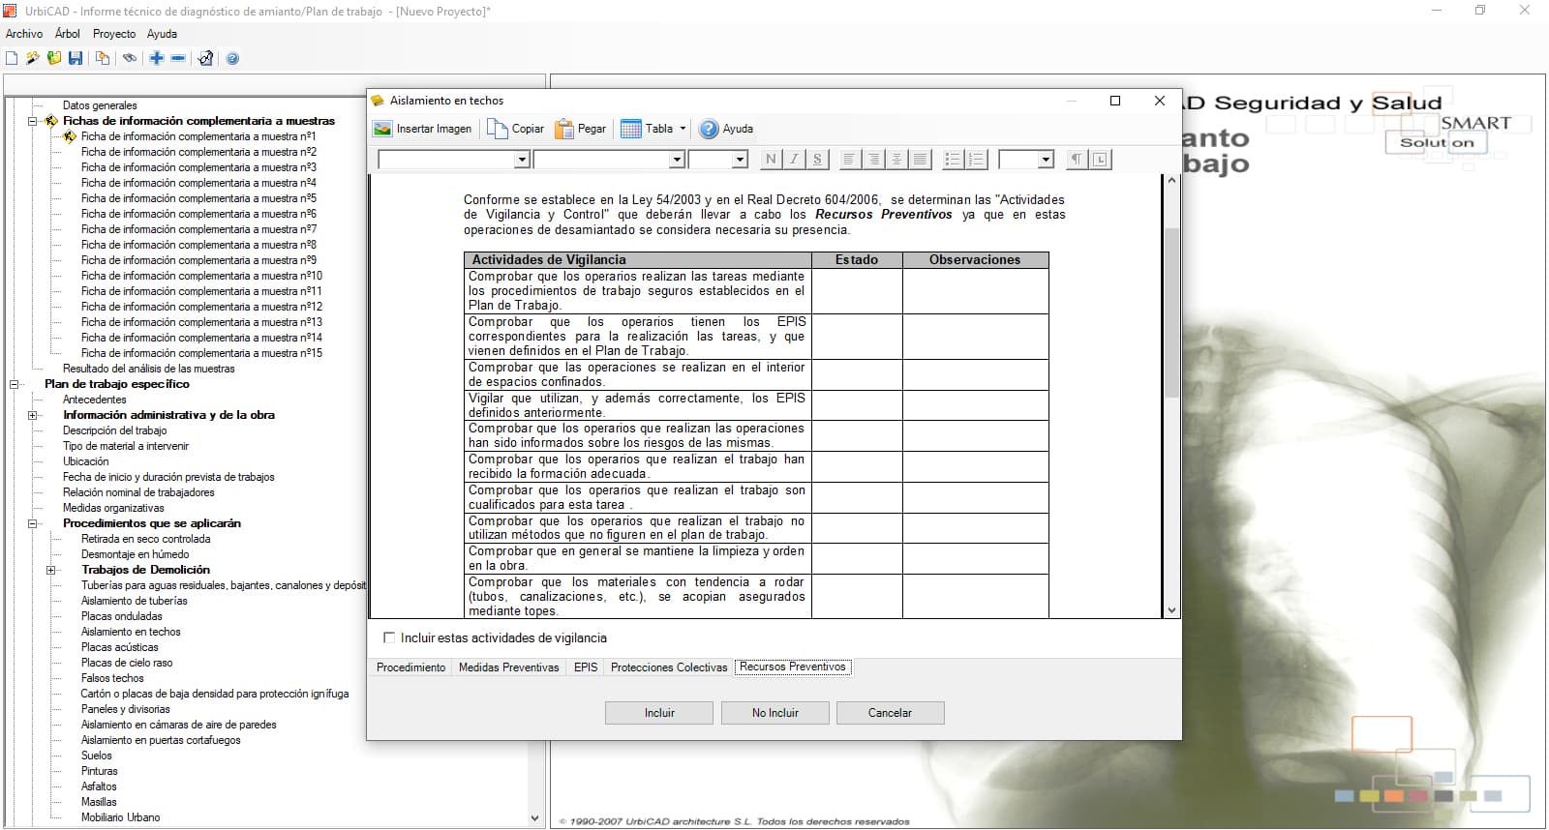Viewport: 1549px width, 830px height.
Task: Apply a bulleted list
Action: tap(953, 160)
